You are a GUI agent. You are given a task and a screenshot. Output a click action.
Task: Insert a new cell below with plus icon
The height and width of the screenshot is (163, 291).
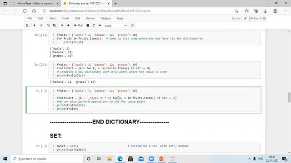[x=35, y=25]
